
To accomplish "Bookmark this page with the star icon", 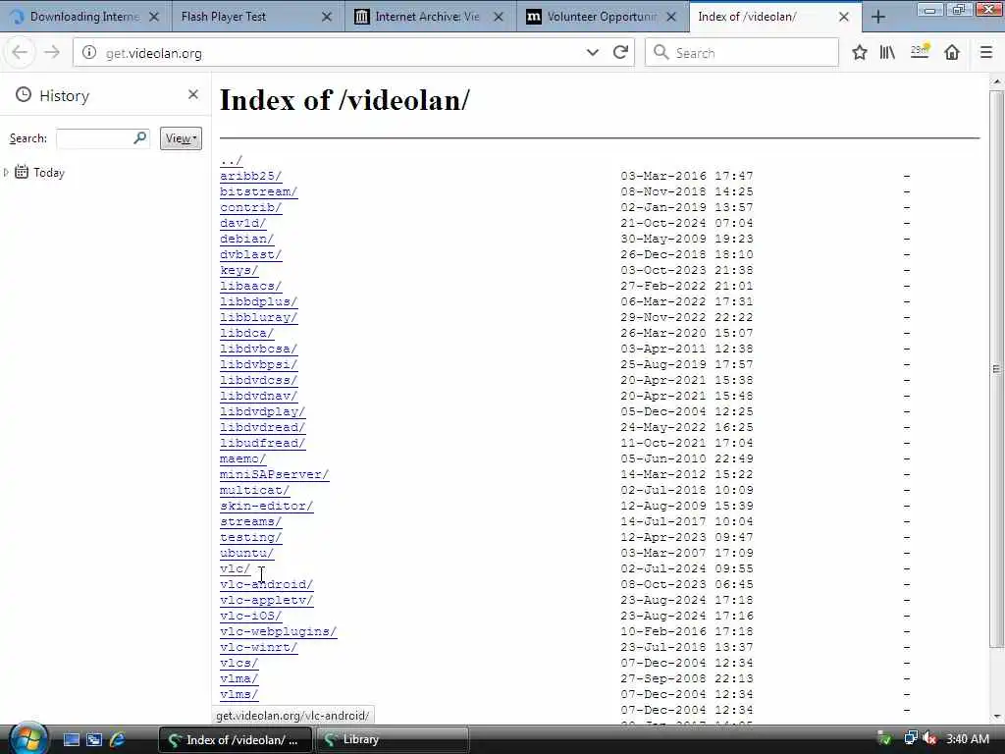I will point(860,53).
